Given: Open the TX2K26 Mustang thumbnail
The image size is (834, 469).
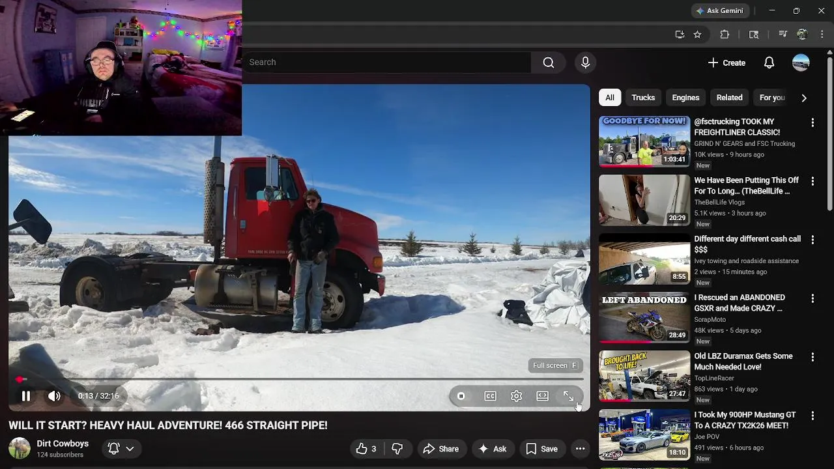Looking at the screenshot, I should pyautogui.click(x=644, y=434).
